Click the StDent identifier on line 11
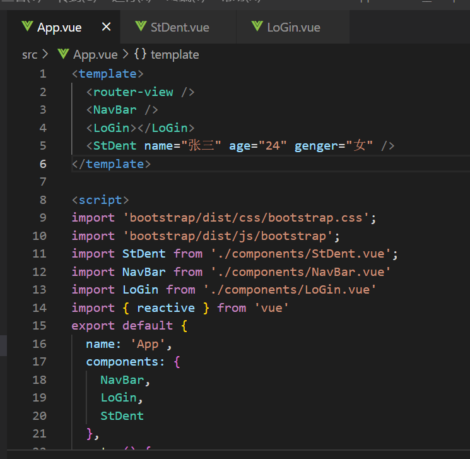Image resolution: width=470 pixels, height=459 pixels. (144, 254)
